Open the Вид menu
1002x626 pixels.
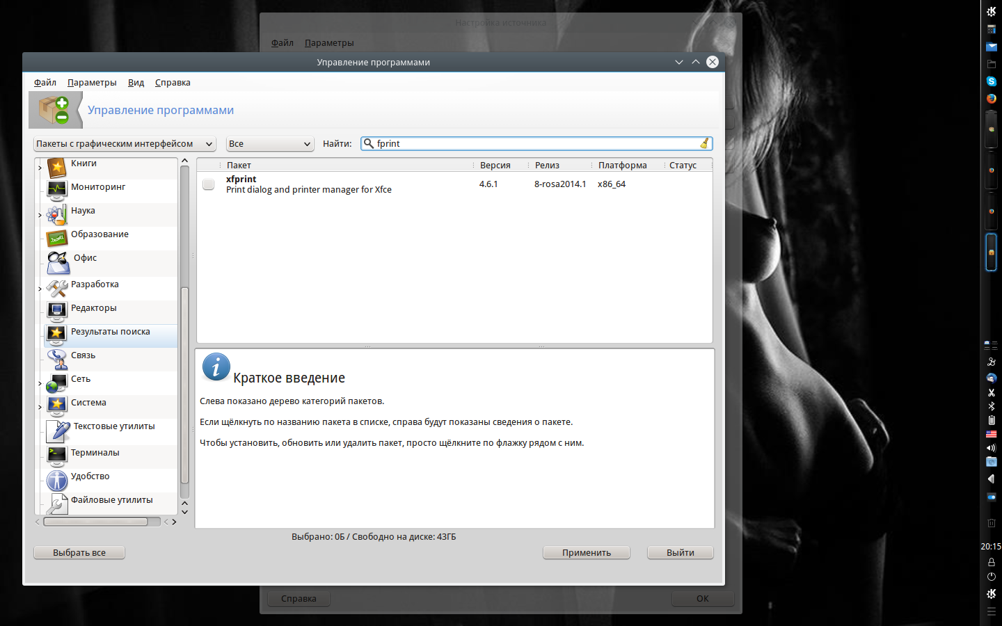click(x=136, y=83)
